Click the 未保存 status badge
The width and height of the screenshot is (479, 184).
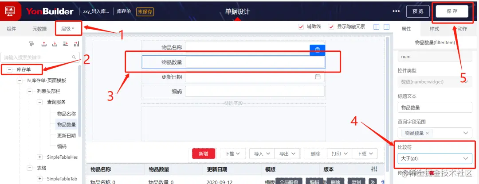145,11
